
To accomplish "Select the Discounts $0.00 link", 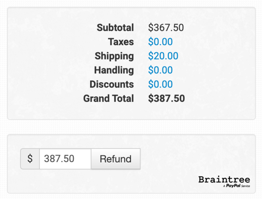I will (x=160, y=84).
